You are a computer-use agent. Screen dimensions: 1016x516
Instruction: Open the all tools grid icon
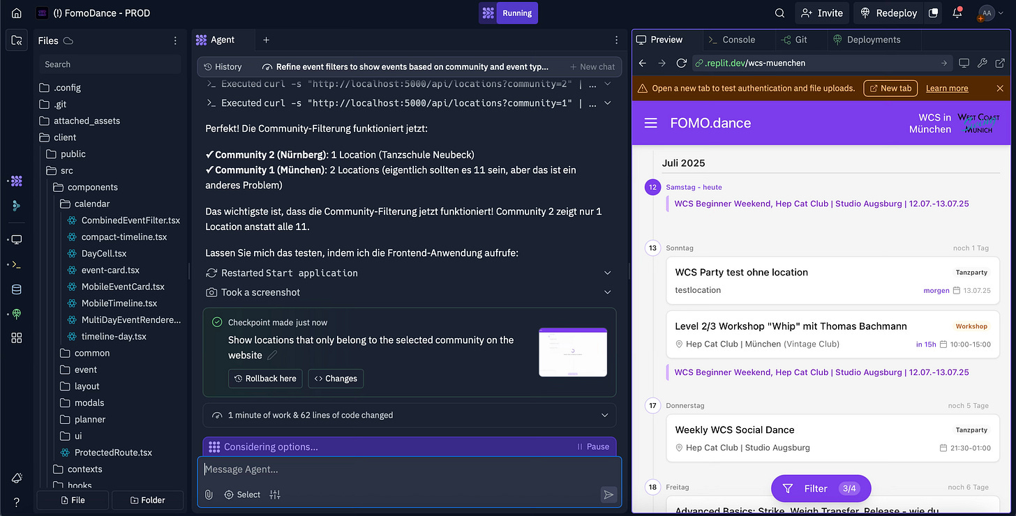pos(17,338)
